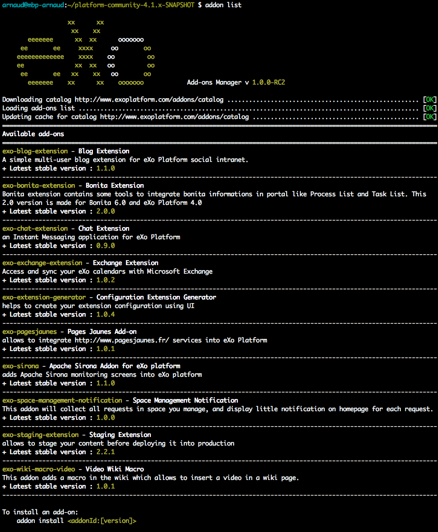Select the exo-chat-extension addon id

tap(35, 229)
